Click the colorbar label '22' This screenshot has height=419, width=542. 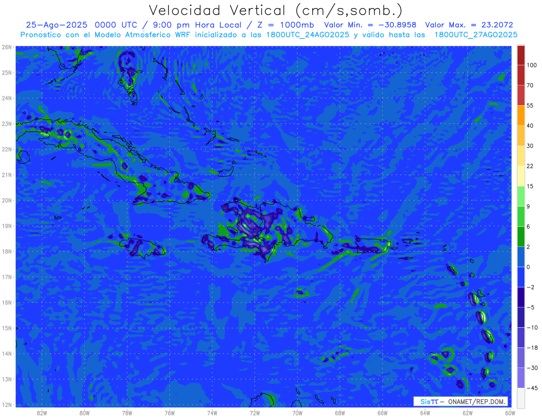530,166
